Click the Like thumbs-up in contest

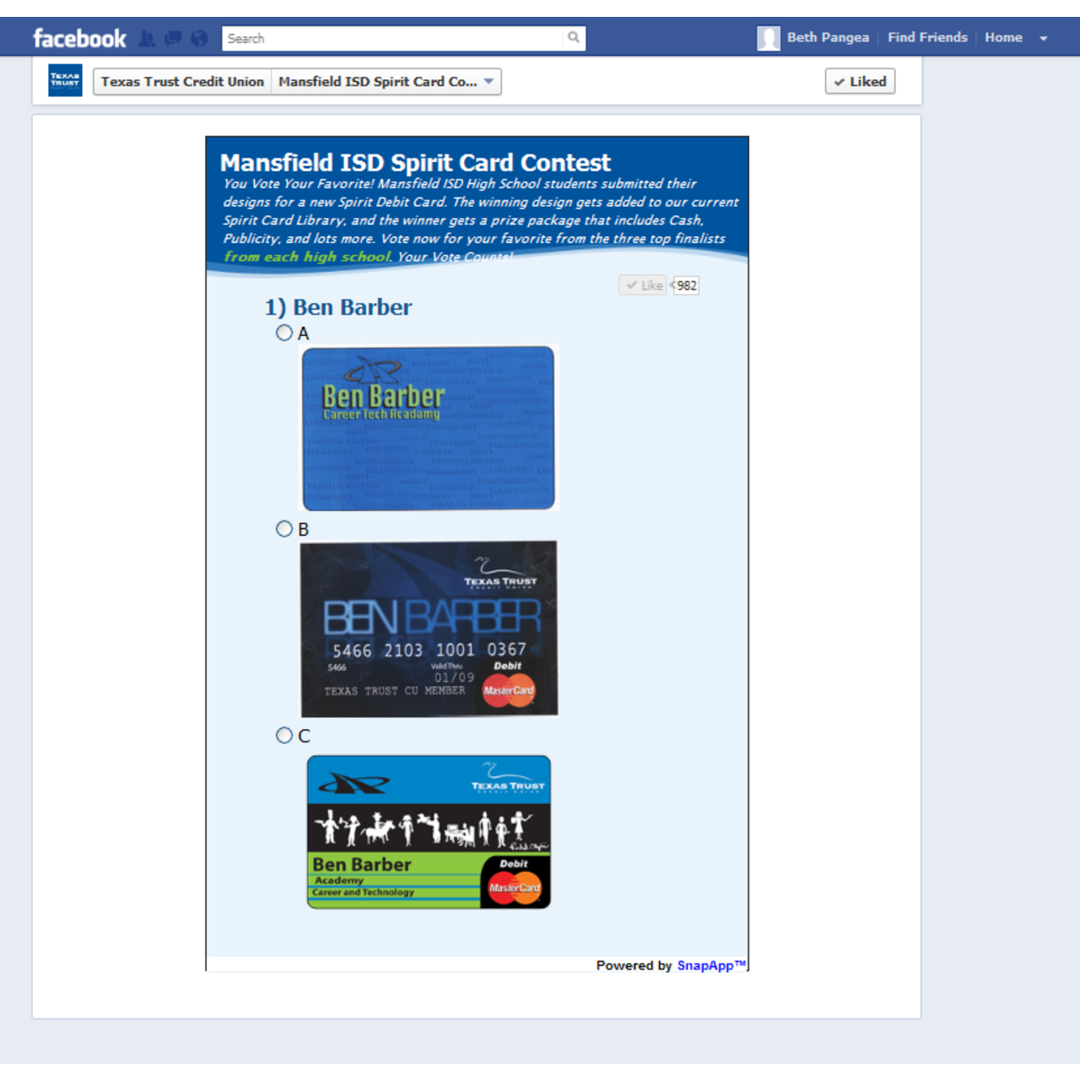(643, 285)
